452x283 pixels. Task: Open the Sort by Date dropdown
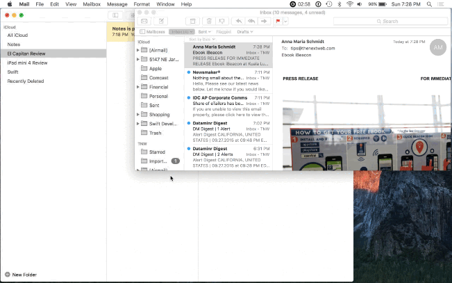pyautogui.click(x=203, y=40)
